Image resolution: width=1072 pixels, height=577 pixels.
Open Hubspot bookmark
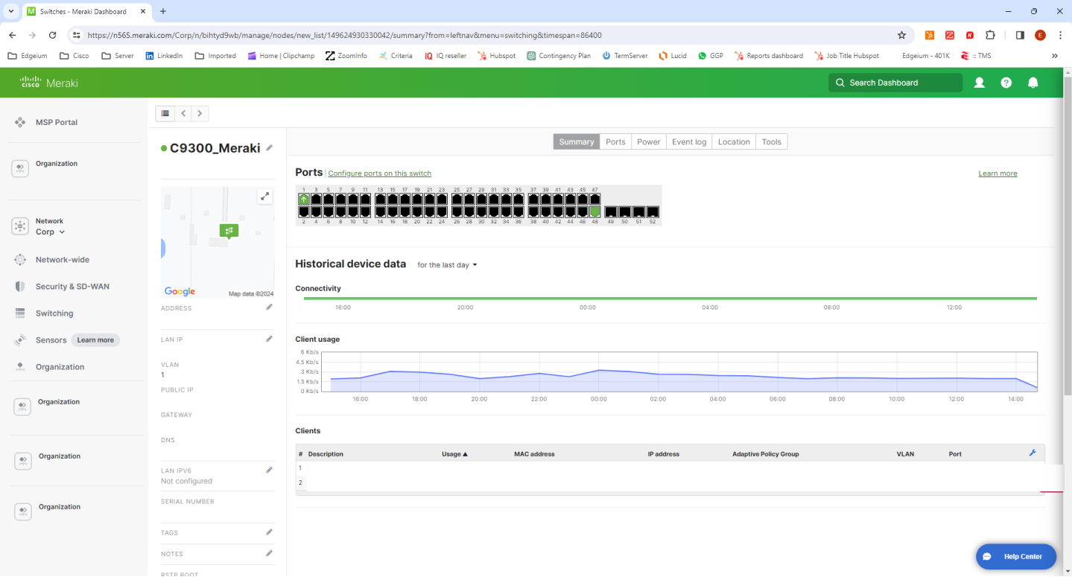click(498, 56)
